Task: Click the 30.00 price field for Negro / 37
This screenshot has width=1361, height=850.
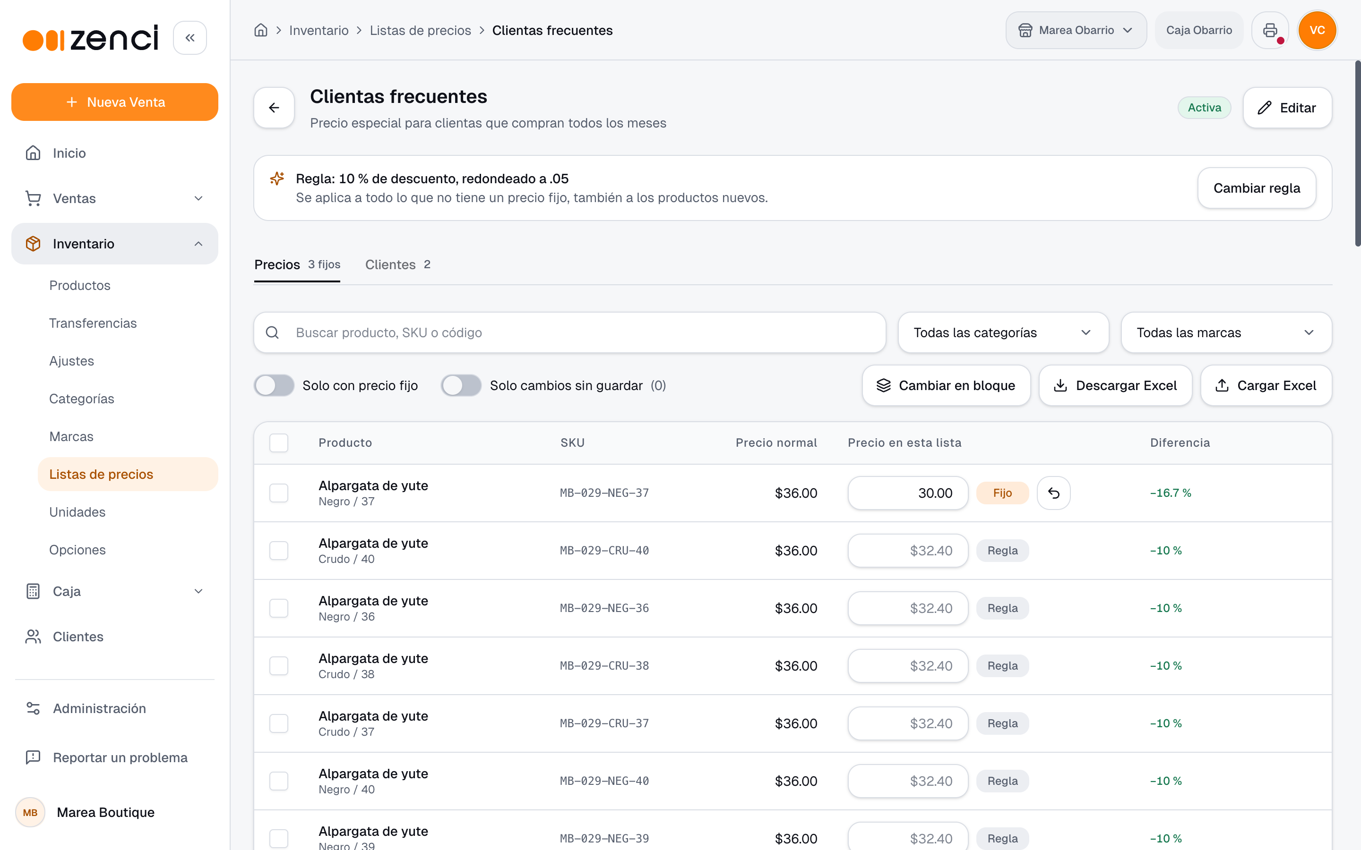Action: click(x=908, y=493)
